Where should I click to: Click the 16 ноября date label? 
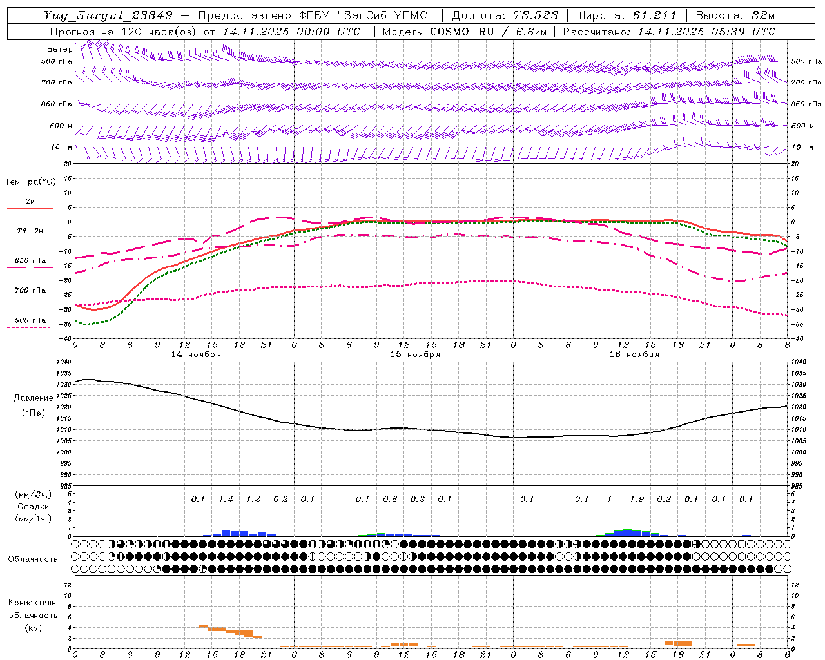point(634,354)
